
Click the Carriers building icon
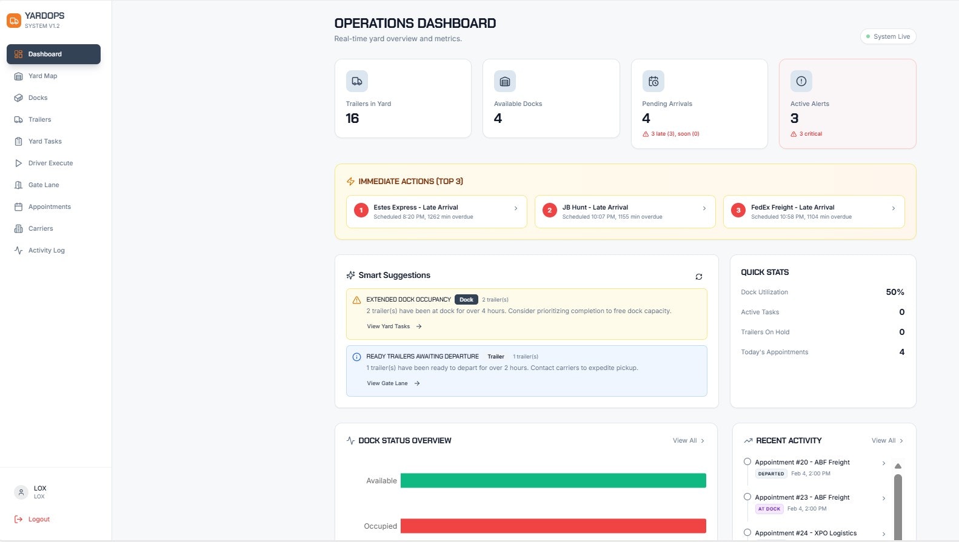(18, 228)
